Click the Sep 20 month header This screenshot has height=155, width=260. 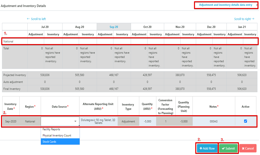point(114,27)
